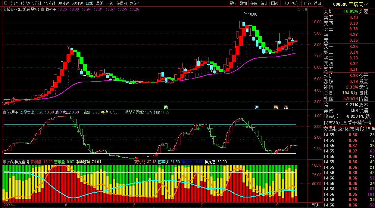The width and height of the screenshot is (375, 208).
Task: Open the 更多 periods expander
Action: point(134,4)
